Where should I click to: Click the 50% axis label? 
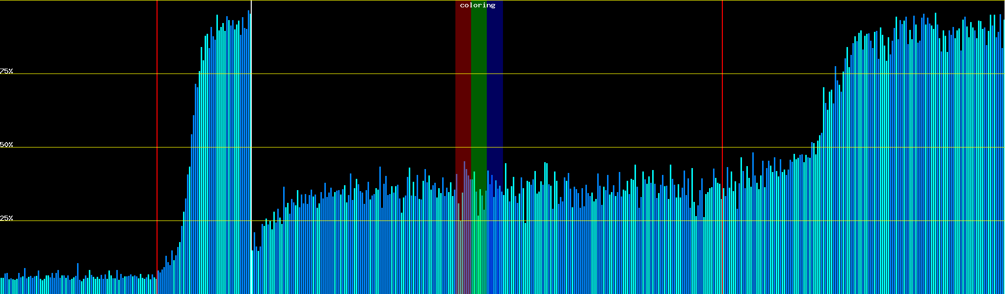(x=6, y=145)
